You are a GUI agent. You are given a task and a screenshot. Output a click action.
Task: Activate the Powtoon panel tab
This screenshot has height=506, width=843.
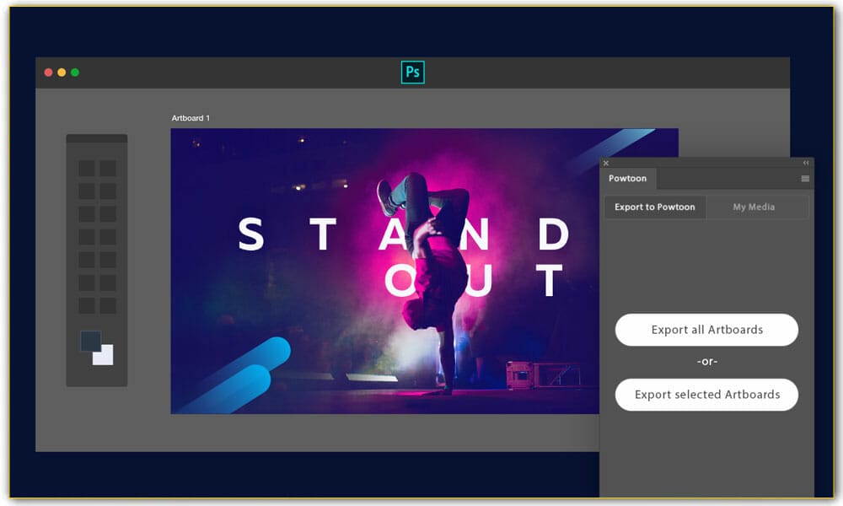pyautogui.click(x=628, y=179)
